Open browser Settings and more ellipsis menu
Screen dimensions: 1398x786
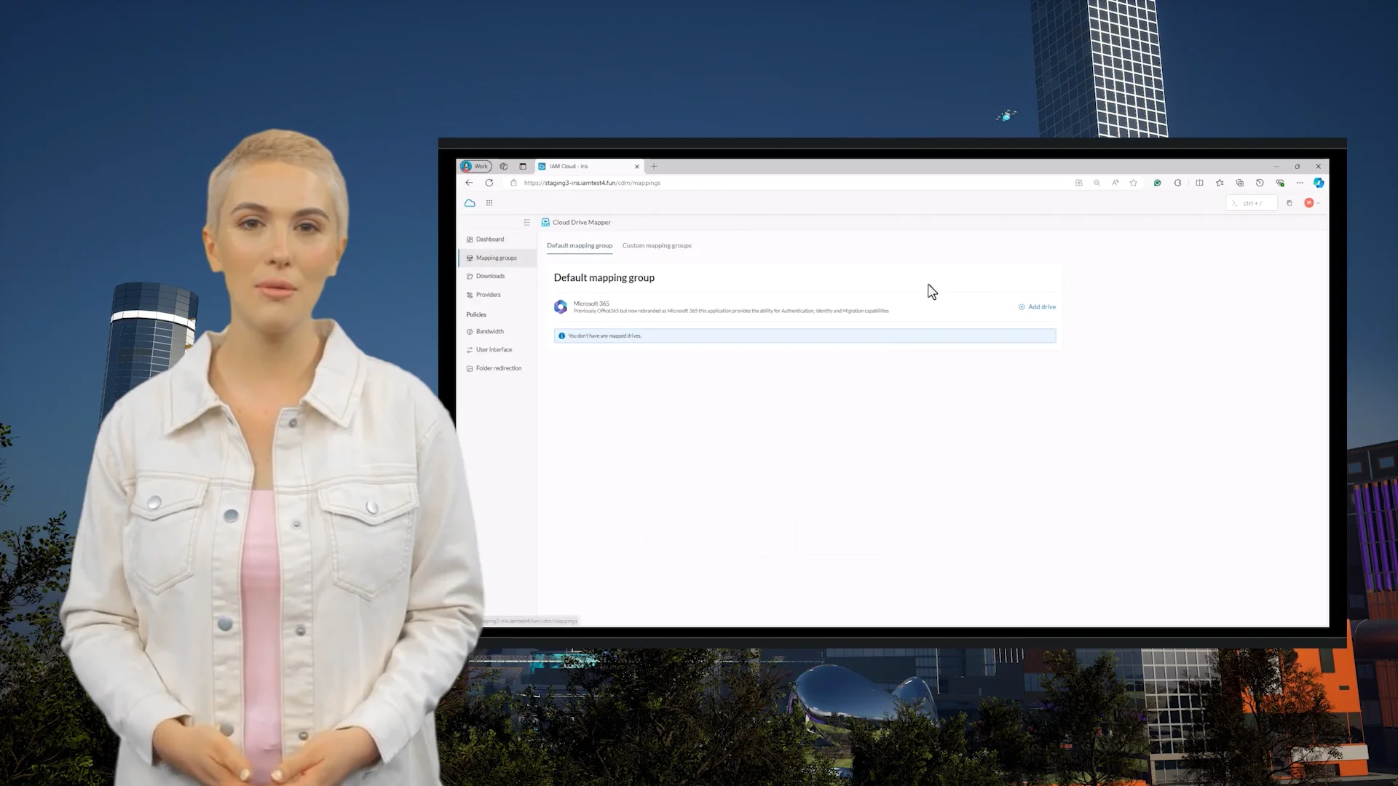(1300, 183)
